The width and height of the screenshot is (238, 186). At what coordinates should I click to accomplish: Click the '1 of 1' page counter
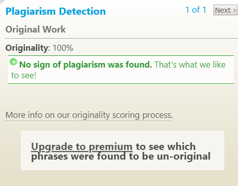[x=196, y=10]
